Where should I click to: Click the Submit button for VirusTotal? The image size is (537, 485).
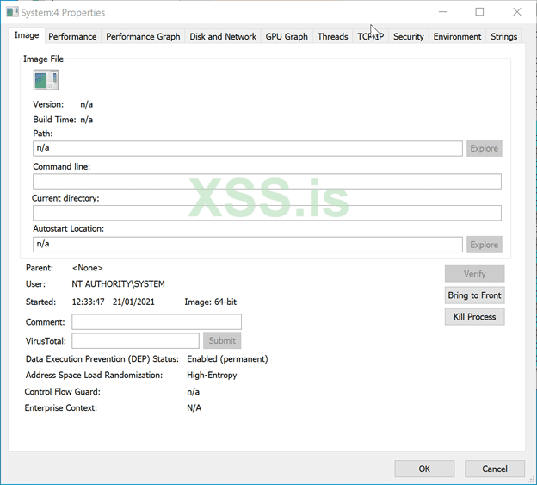point(222,340)
